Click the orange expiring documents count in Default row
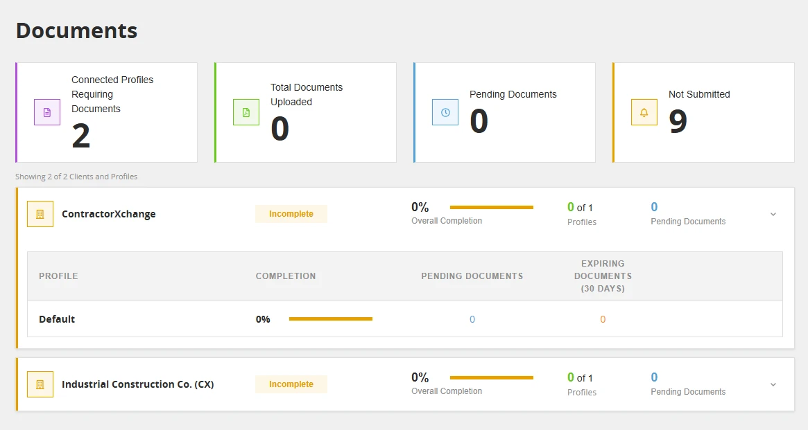The height and width of the screenshot is (430, 808). (603, 319)
